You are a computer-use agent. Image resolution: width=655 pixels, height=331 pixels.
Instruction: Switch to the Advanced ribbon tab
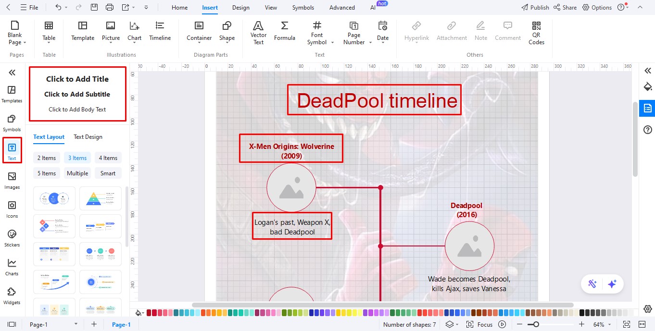point(342,8)
